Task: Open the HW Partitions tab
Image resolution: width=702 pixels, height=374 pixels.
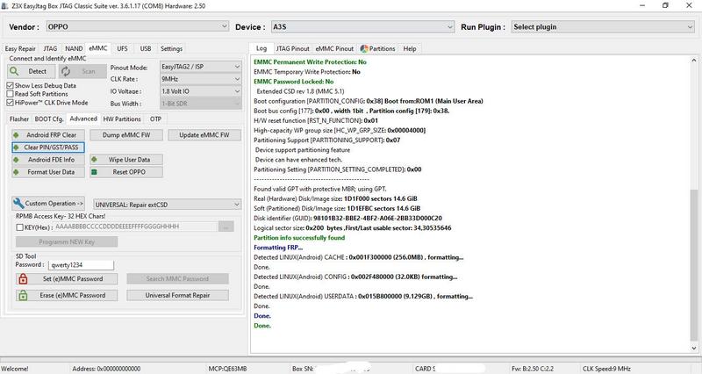Action: tap(122, 119)
